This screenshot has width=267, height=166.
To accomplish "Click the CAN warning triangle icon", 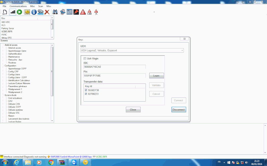I will 89,12.
